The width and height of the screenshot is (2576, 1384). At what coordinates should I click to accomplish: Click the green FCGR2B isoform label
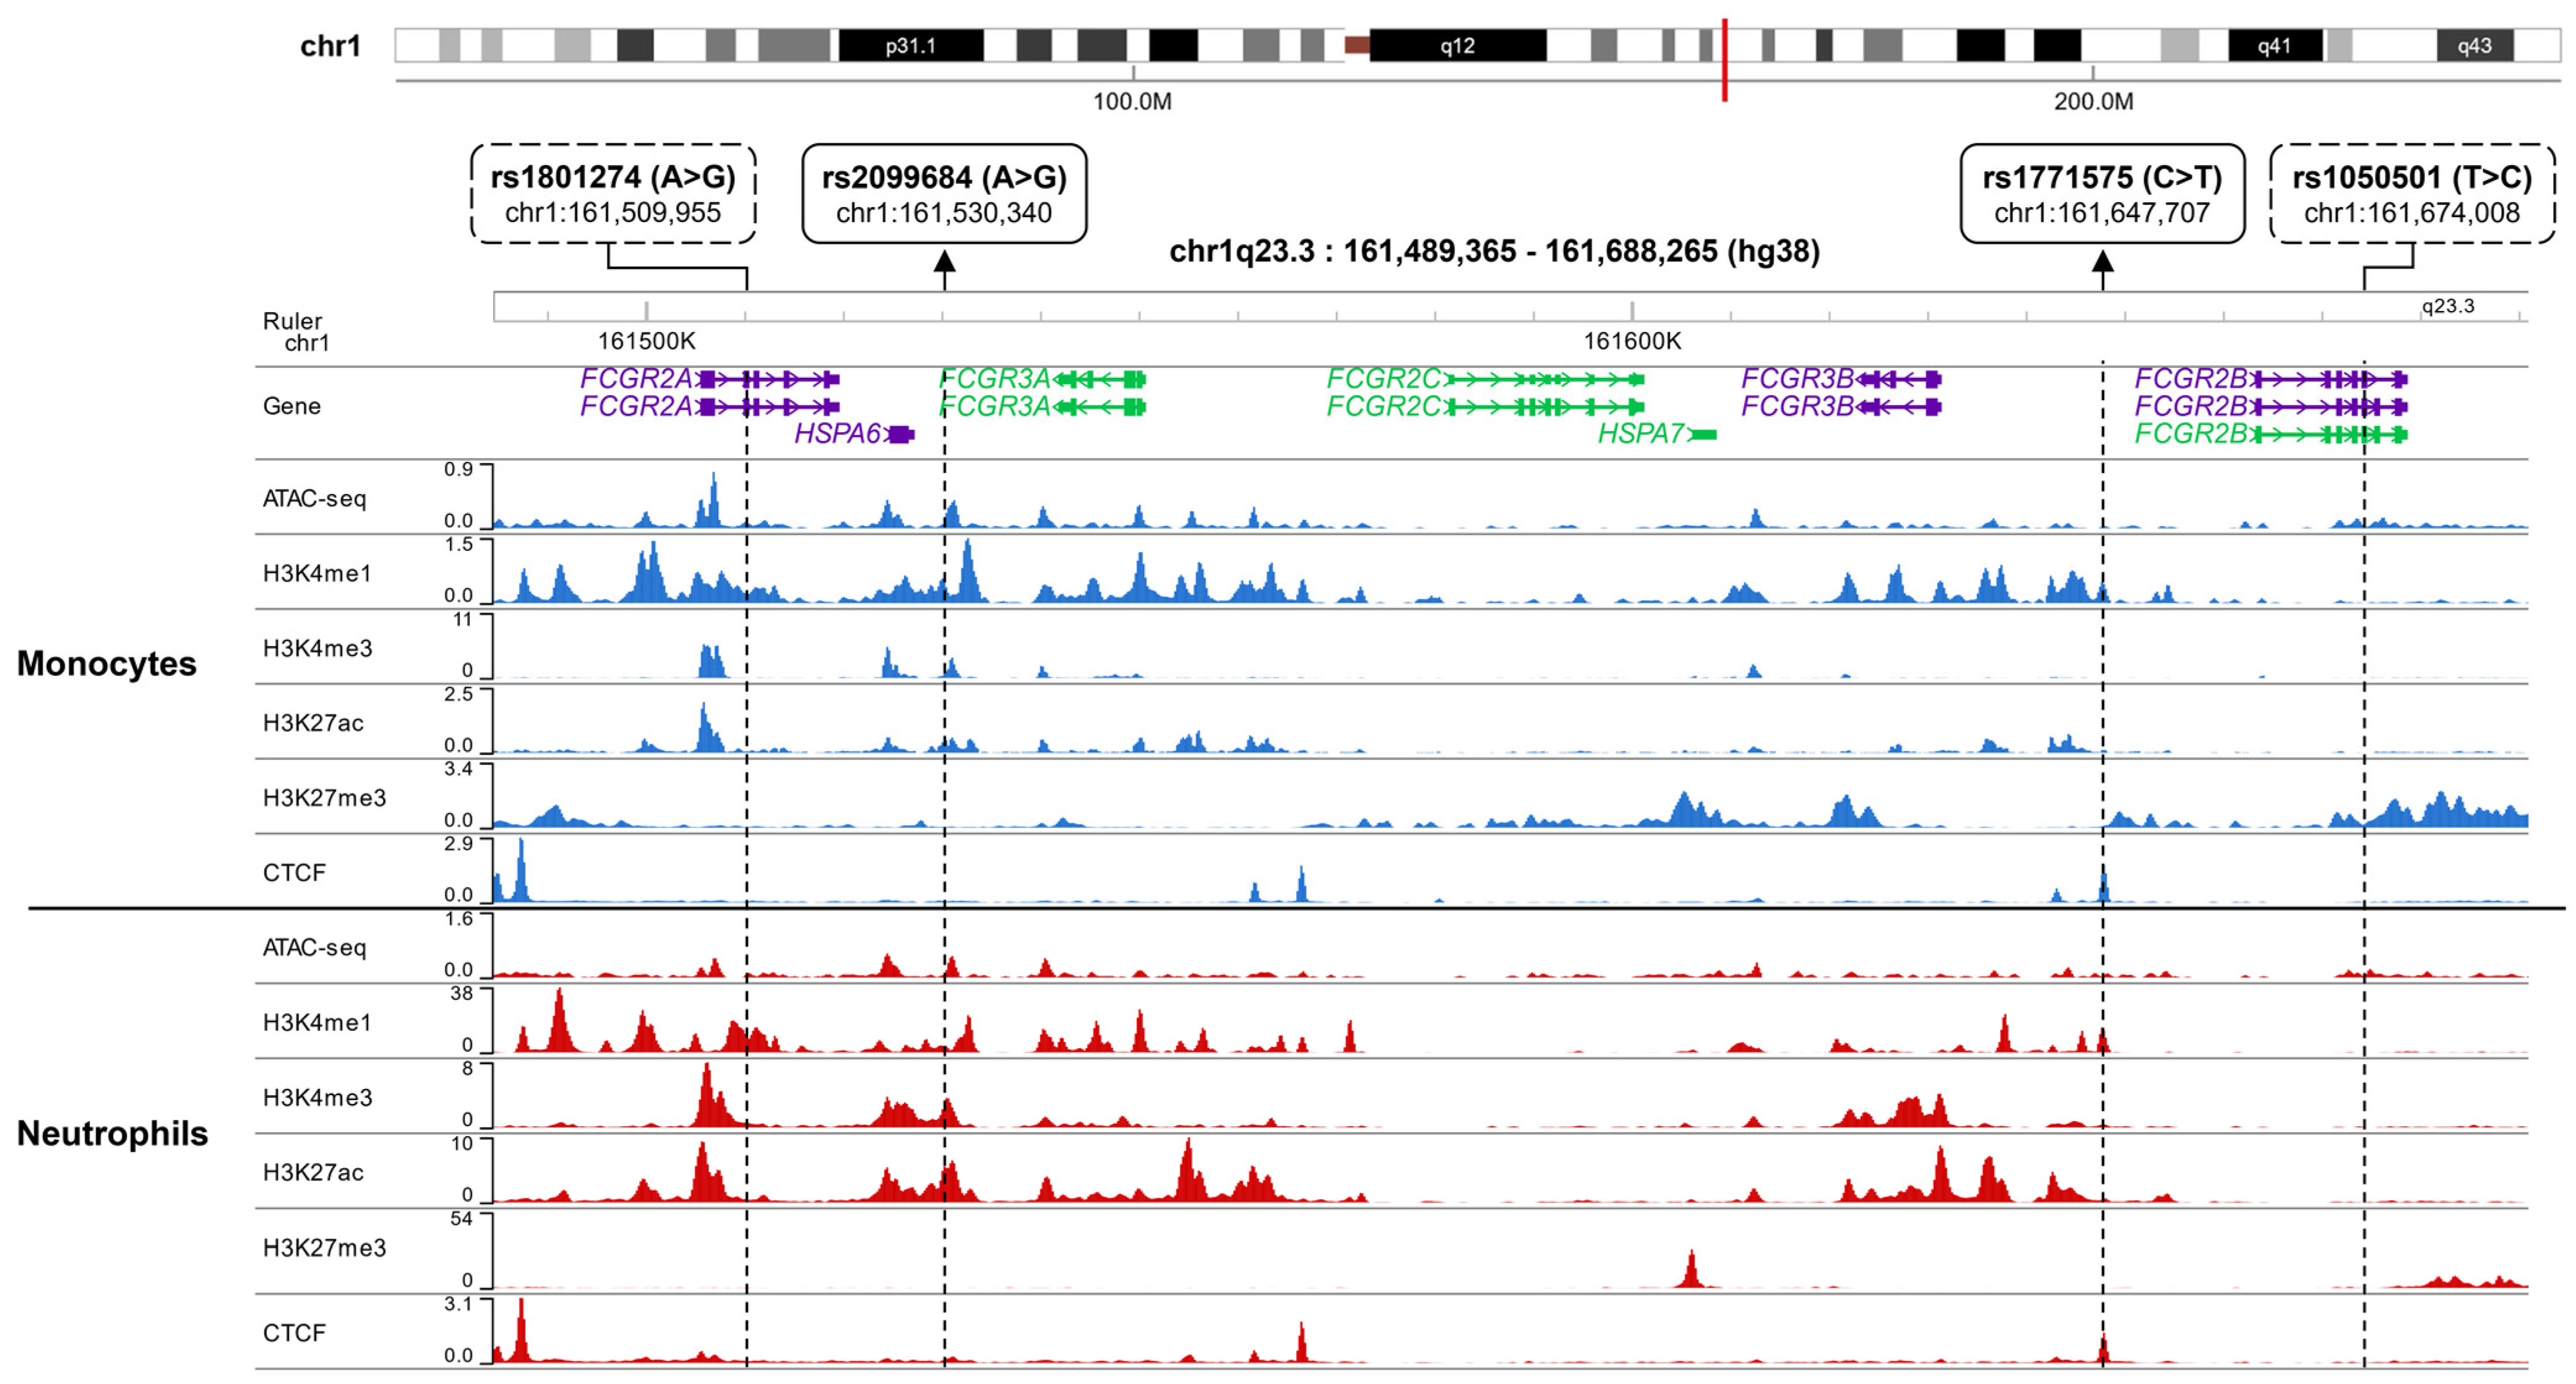[x=2191, y=434]
